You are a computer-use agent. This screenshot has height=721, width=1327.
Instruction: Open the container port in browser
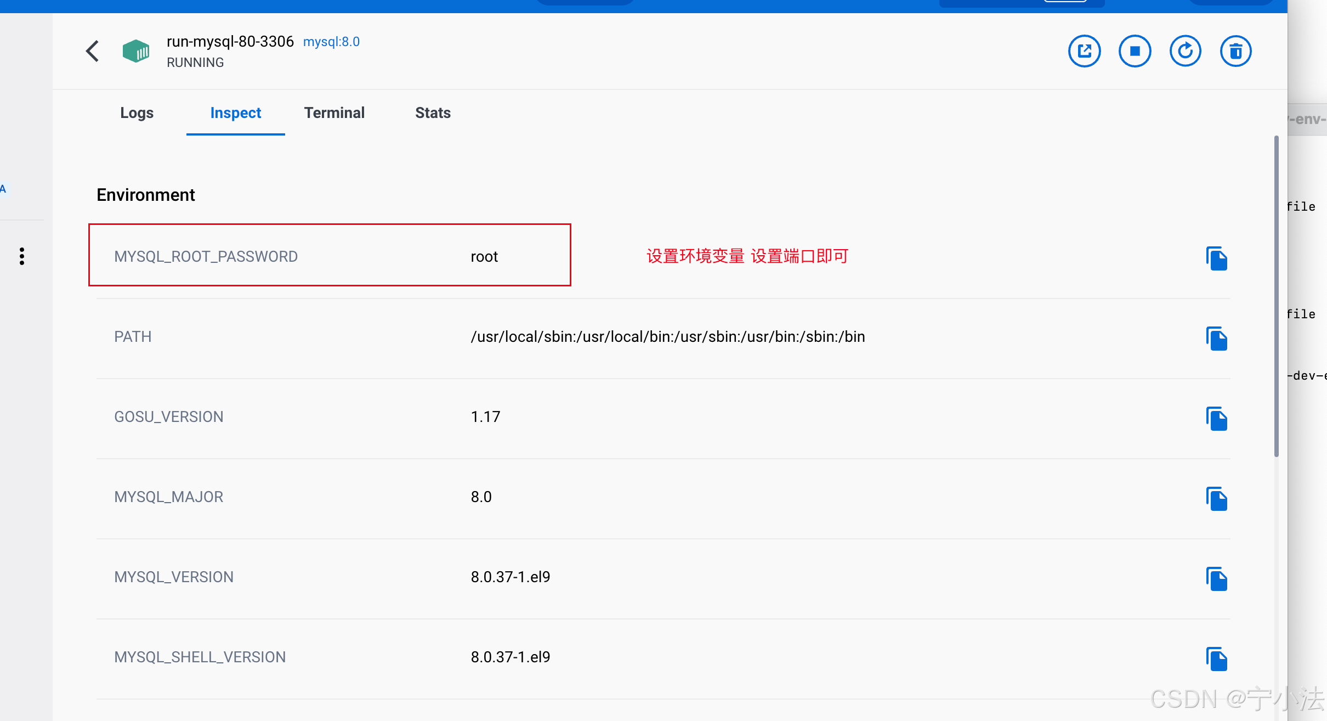[x=1085, y=50]
